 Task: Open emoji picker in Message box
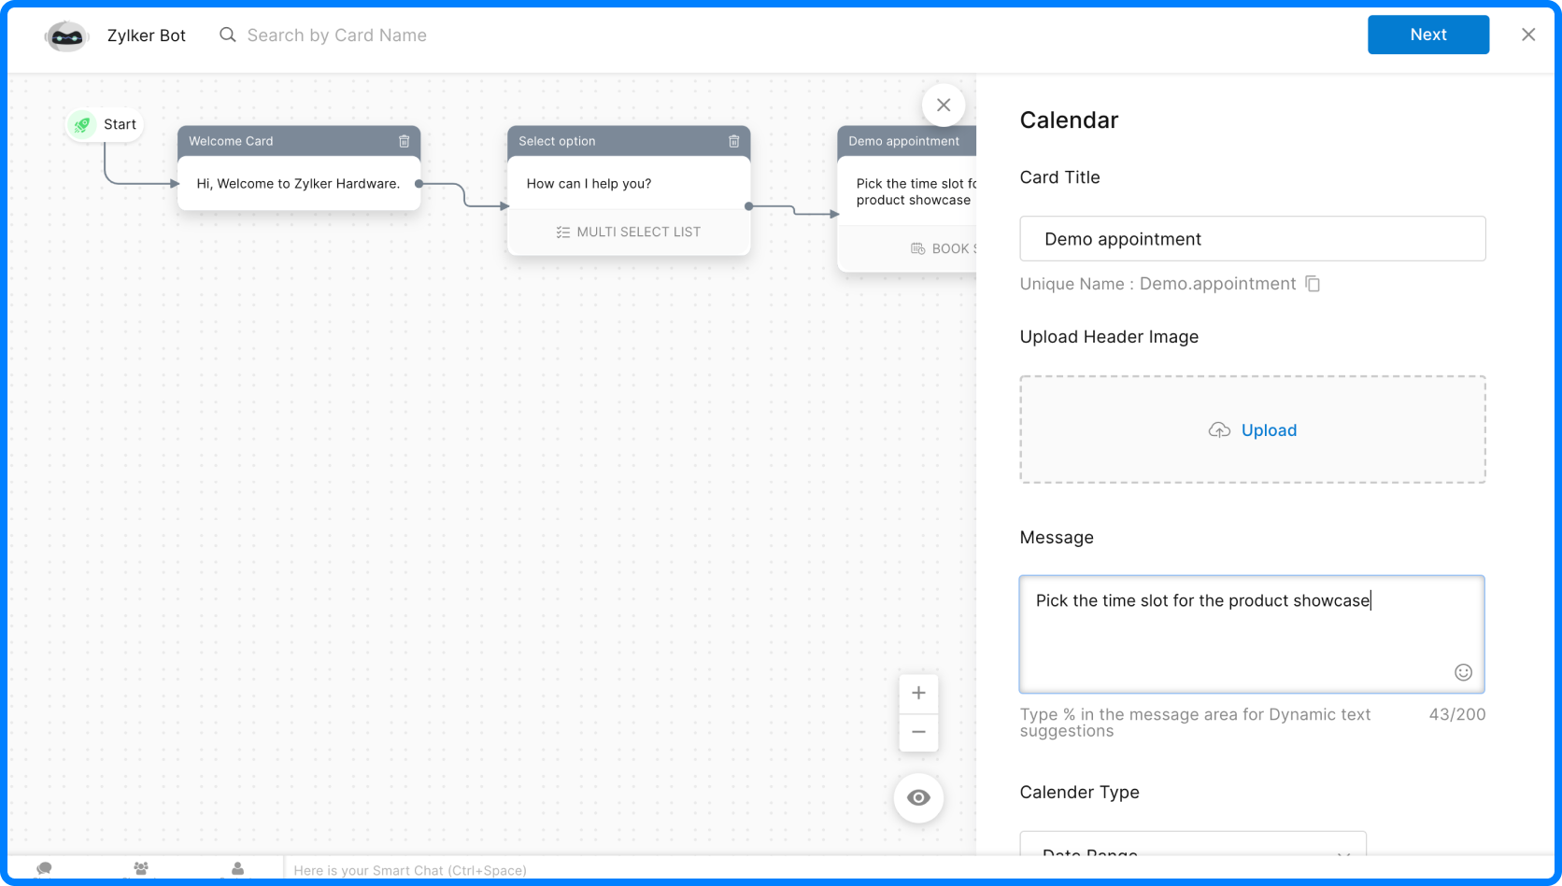coord(1463,672)
